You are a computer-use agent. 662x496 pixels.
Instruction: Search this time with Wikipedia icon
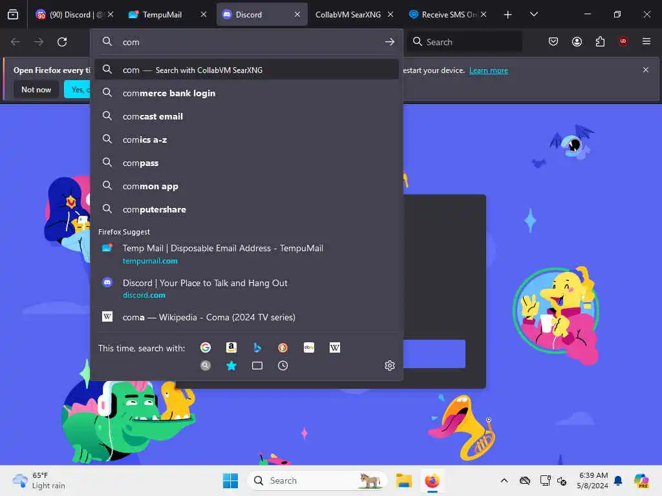(334, 347)
